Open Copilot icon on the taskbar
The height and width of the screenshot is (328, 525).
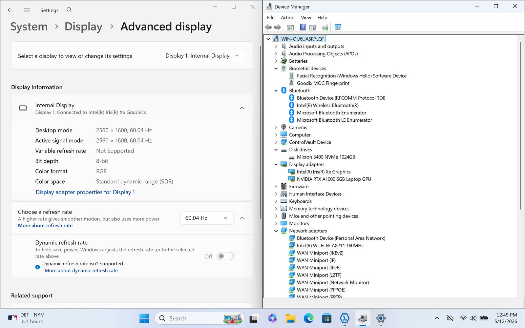[272, 318]
